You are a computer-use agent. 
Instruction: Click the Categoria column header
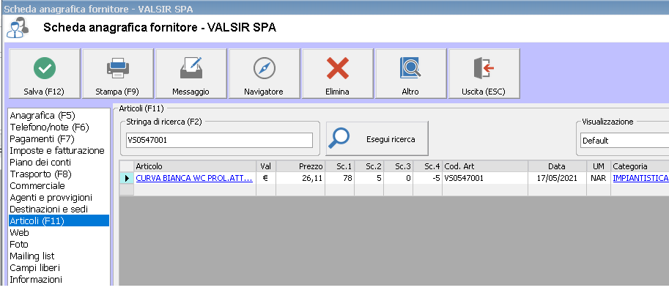(640, 166)
